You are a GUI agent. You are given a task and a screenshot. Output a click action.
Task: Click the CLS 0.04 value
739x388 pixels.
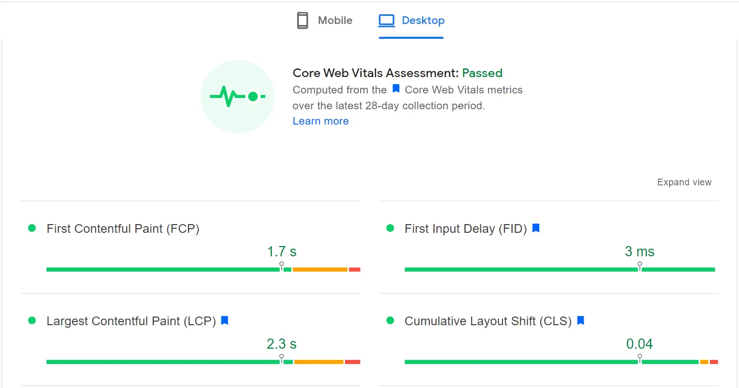639,344
